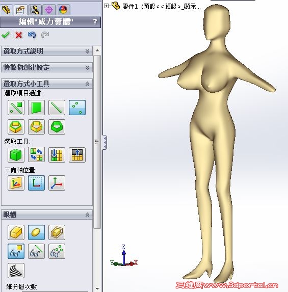
Task: Click the grow selection up-arrow tool
Action: tap(77, 155)
